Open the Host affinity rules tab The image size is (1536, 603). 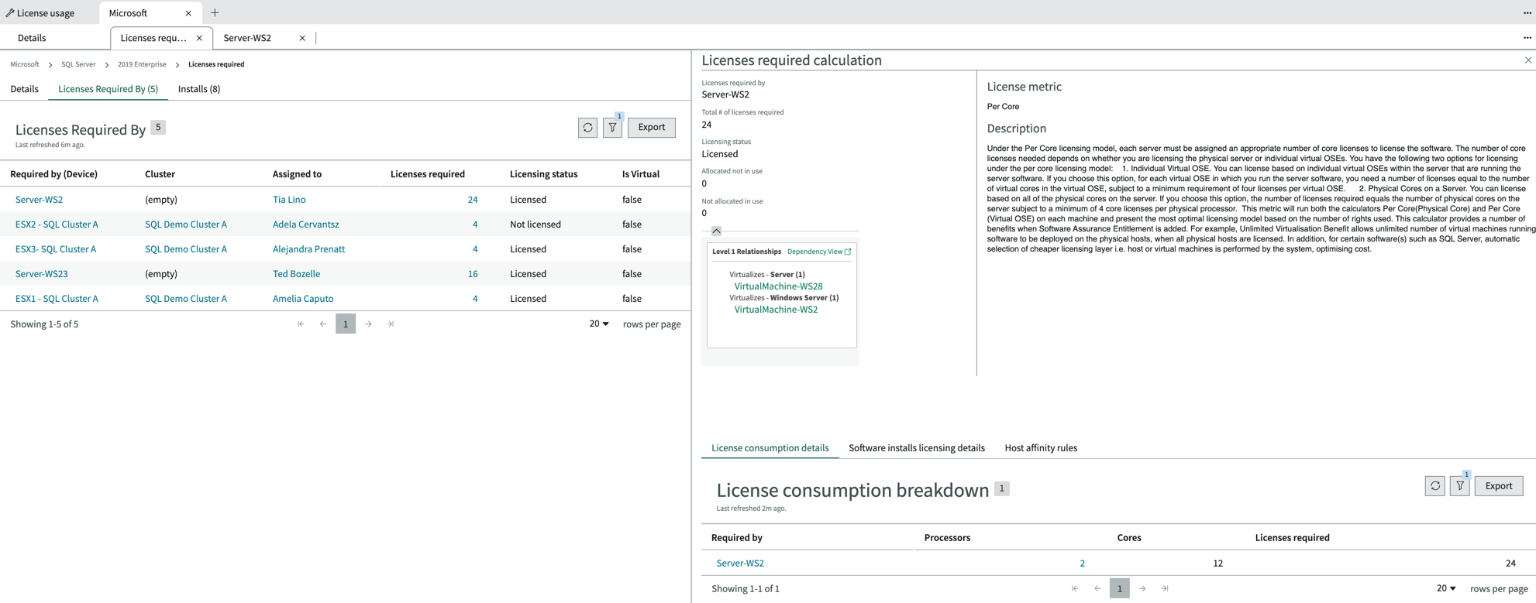(x=1041, y=448)
